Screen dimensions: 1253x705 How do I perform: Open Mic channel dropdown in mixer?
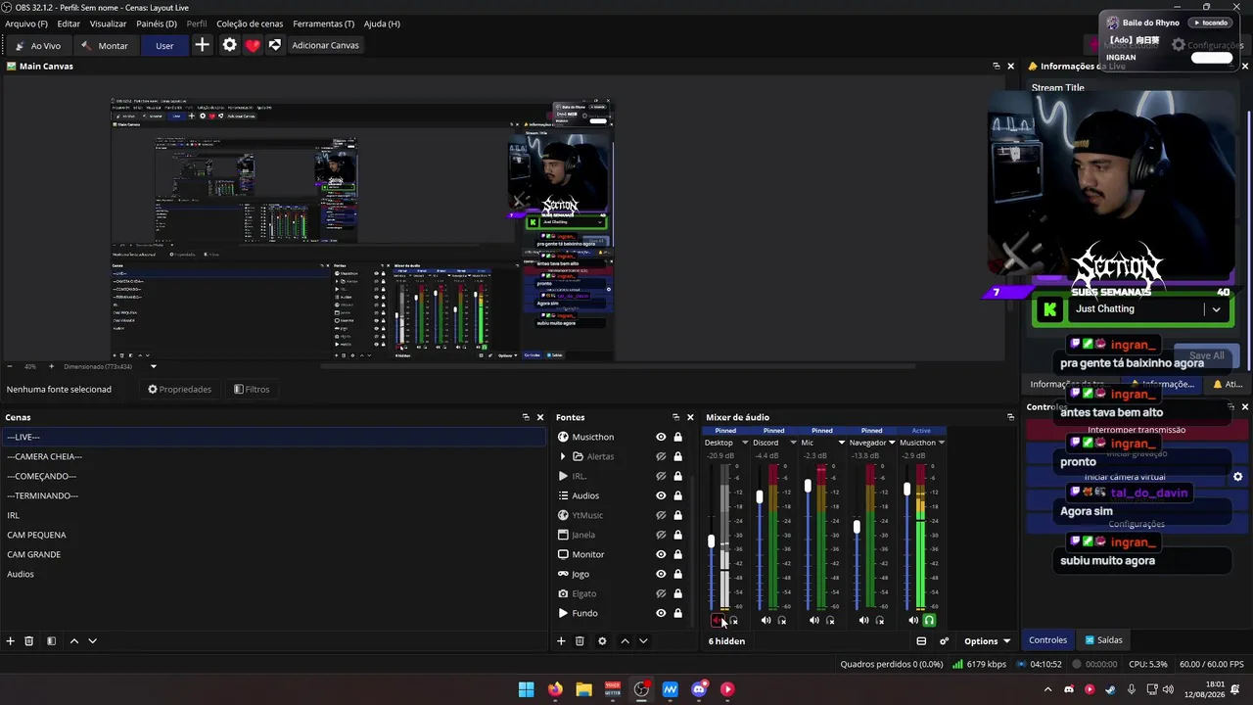[x=841, y=443]
